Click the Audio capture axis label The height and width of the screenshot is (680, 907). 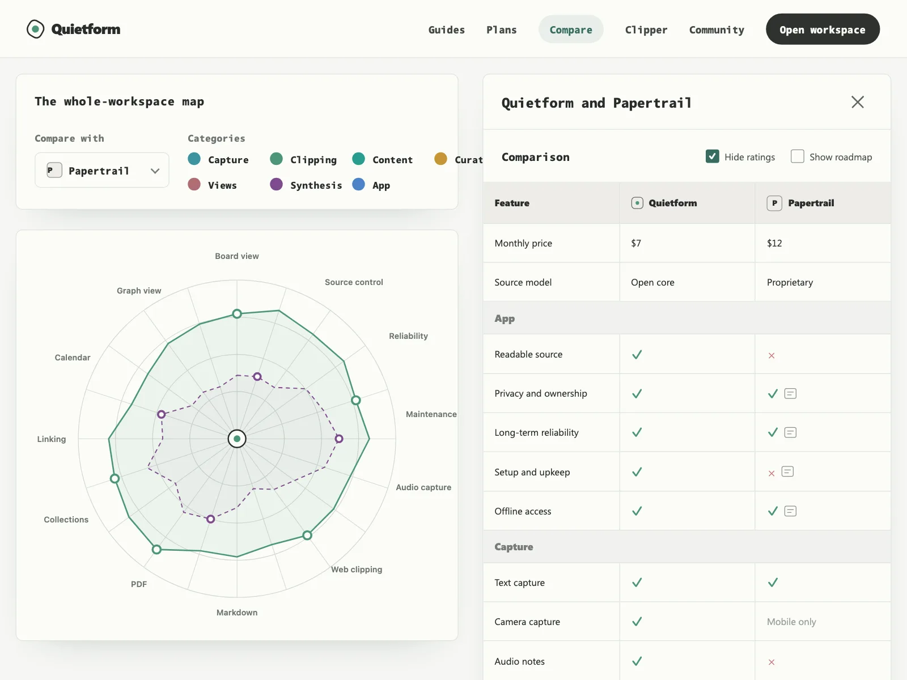pos(423,487)
